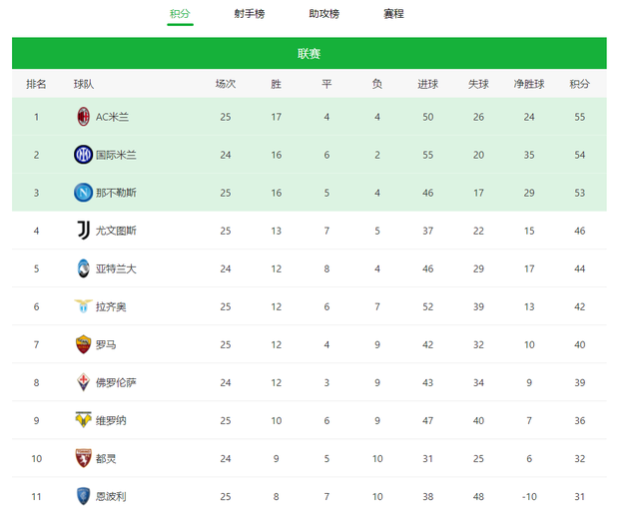Screen dimensions: 639x514
Task: Click the AC米兰 team crest icon
Action: (84, 117)
